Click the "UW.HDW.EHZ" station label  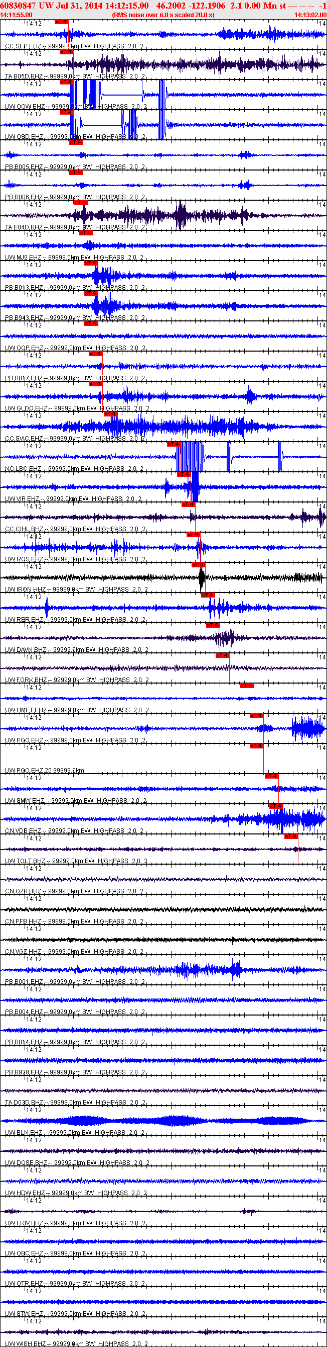point(25,1193)
